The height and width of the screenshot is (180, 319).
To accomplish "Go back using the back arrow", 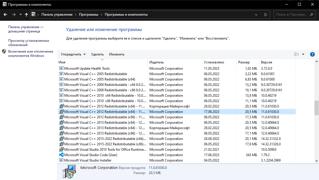I will click(x=5, y=15).
